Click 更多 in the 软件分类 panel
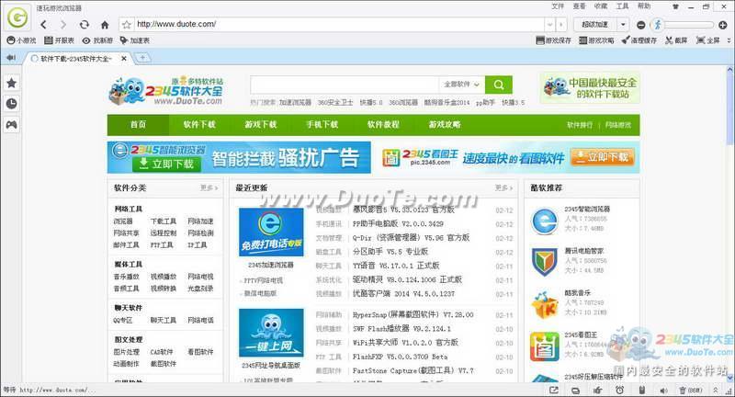735x397 pixels. click(209, 188)
